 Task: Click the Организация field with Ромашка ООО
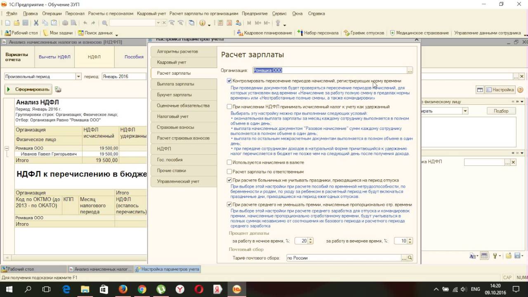tap(329, 71)
